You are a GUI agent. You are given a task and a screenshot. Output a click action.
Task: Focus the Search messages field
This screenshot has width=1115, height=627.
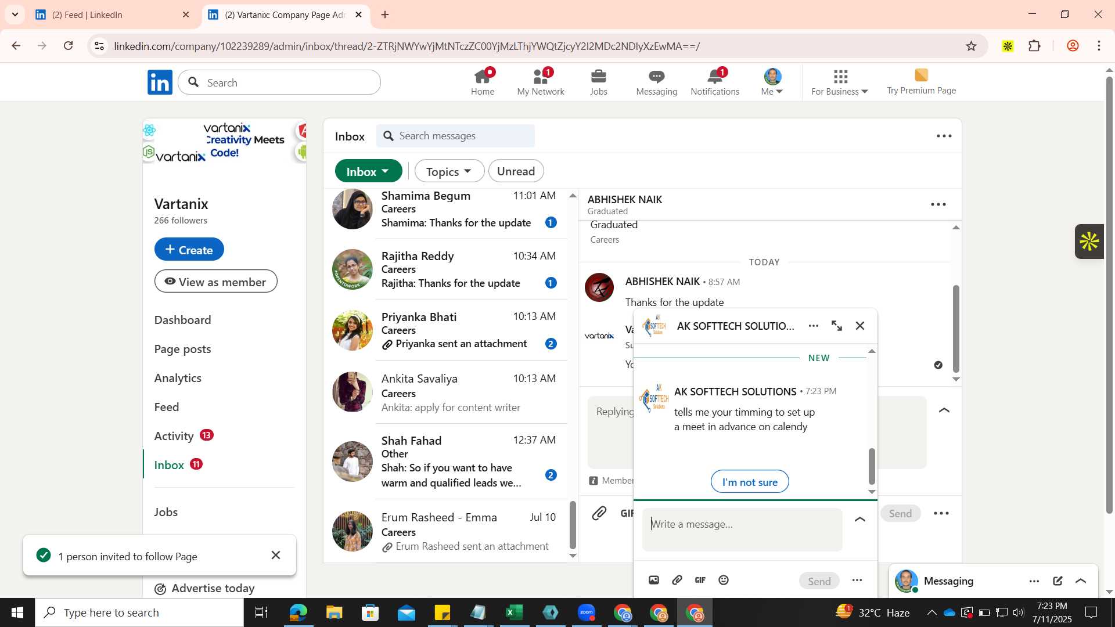(455, 136)
